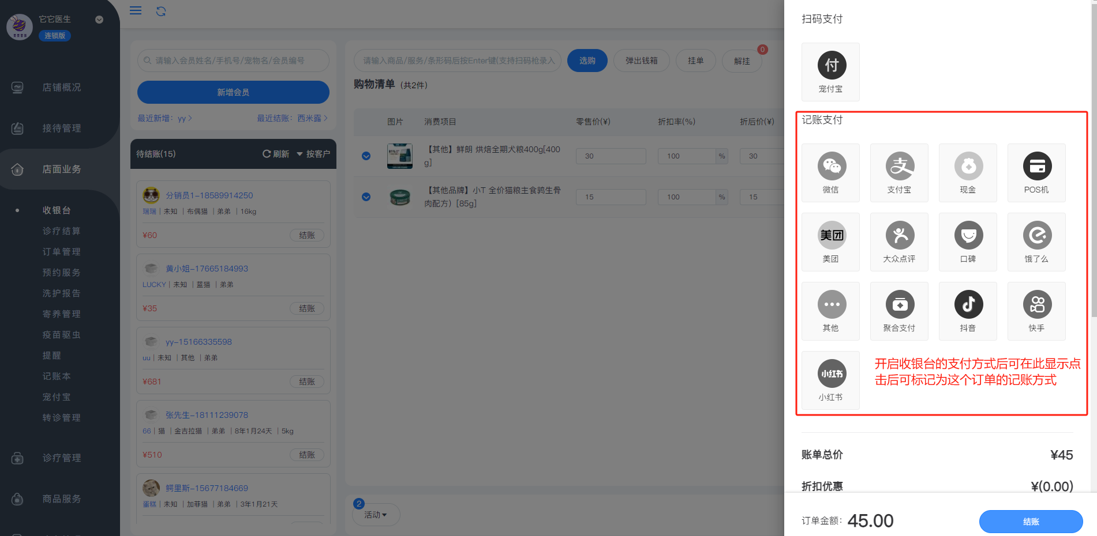Toggle checkbox for 小T 全价猫粮 item
Image resolution: width=1097 pixels, height=536 pixels.
pos(366,197)
